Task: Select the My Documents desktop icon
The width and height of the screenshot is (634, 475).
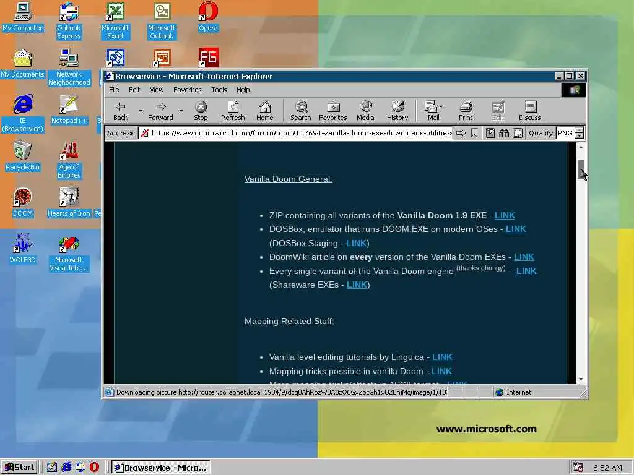Action: point(23,64)
